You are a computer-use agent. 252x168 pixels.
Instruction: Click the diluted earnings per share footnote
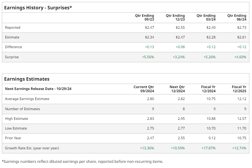[x=82, y=162]
